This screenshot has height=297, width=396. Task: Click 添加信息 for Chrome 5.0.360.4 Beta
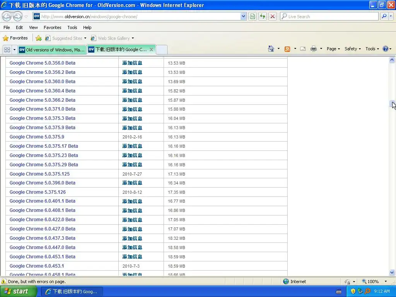pyautogui.click(x=132, y=90)
